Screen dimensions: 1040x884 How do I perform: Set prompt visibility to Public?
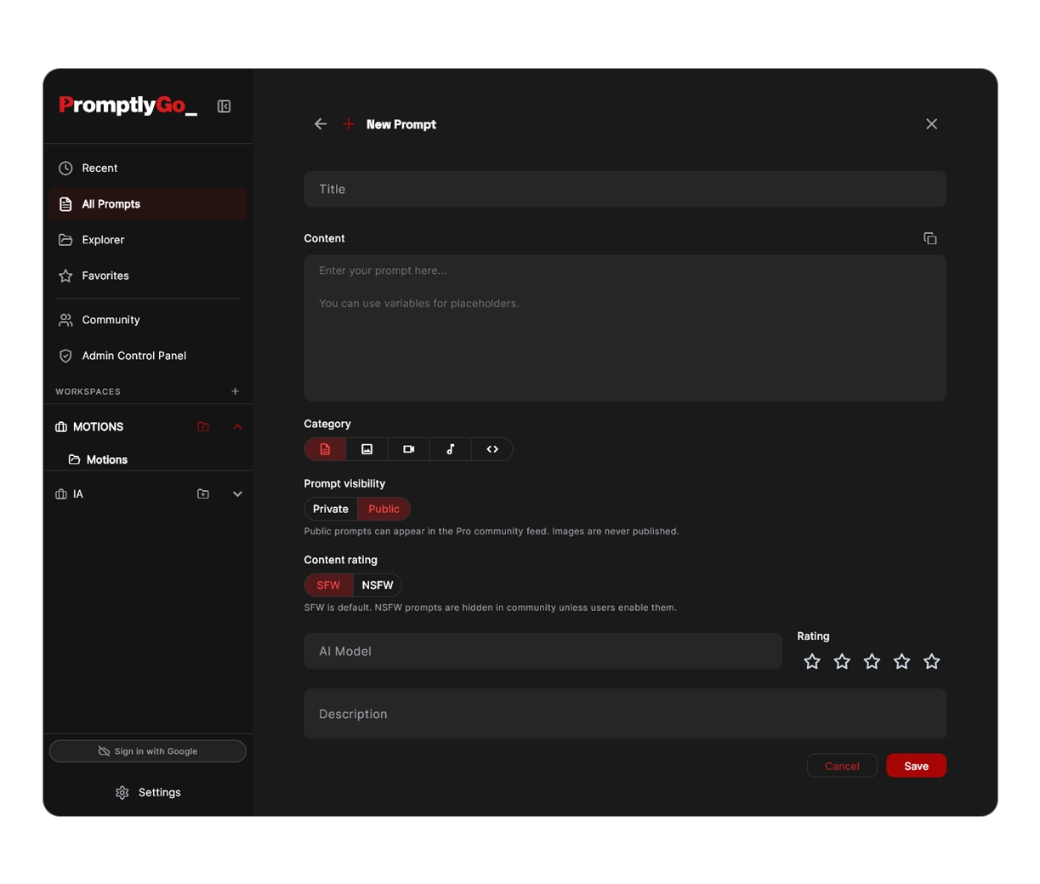[x=384, y=509]
